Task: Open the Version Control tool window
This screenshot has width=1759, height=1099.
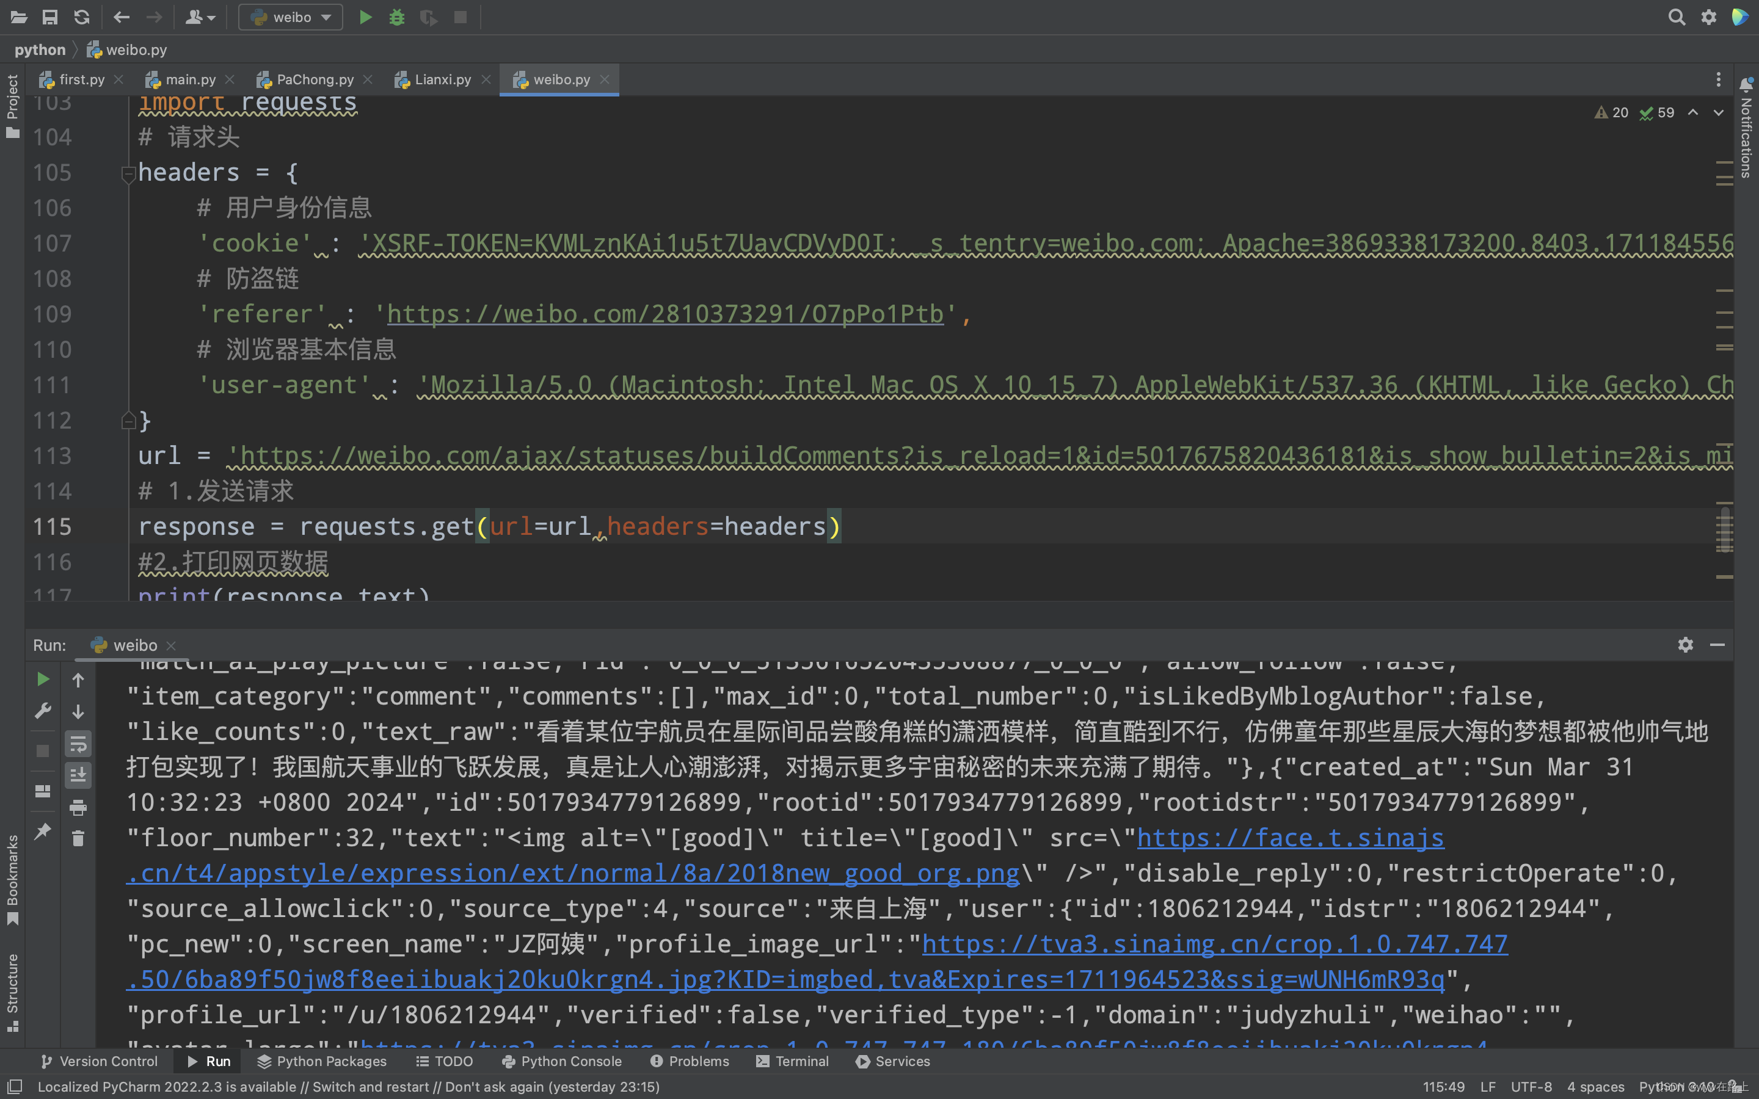Action: [99, 1061]
